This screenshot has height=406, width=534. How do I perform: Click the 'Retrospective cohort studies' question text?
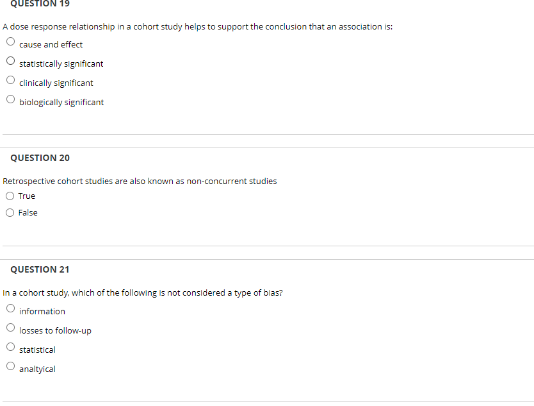[x=140, y=181]
